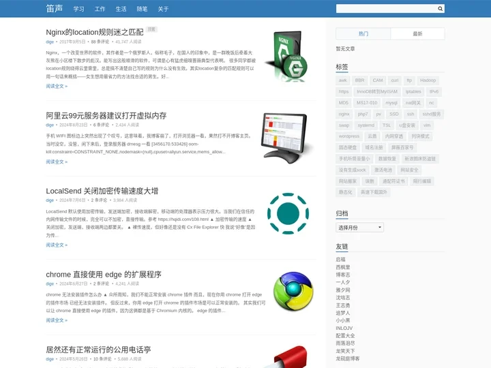Select the InnoDB转到MyISAM tag
Image resolution: width=491 pixels, height=368 pixels.
coord(377,92)
